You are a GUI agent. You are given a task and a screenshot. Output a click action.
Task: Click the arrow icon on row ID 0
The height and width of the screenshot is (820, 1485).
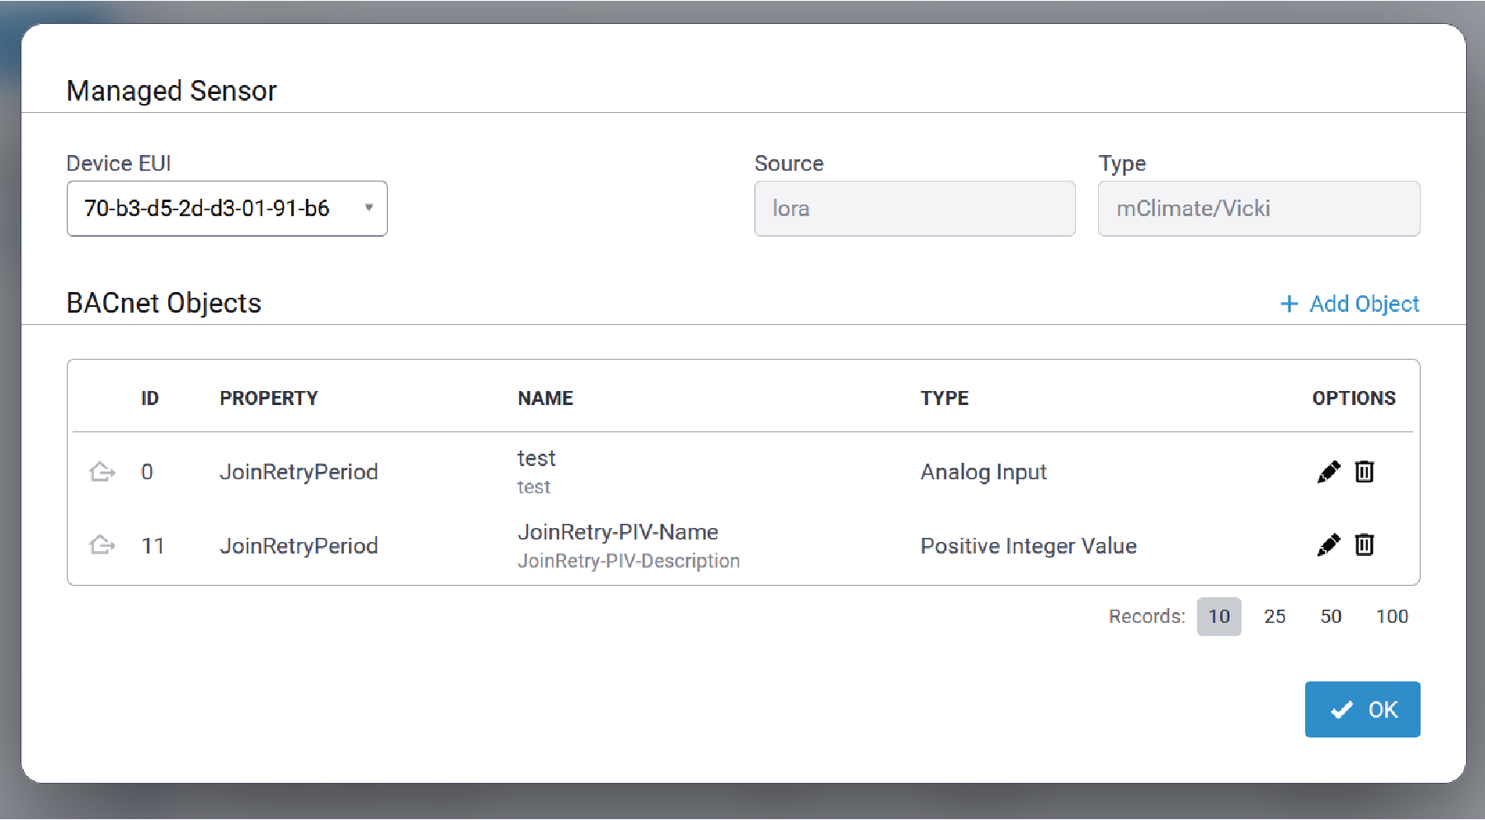click(102, 472)
